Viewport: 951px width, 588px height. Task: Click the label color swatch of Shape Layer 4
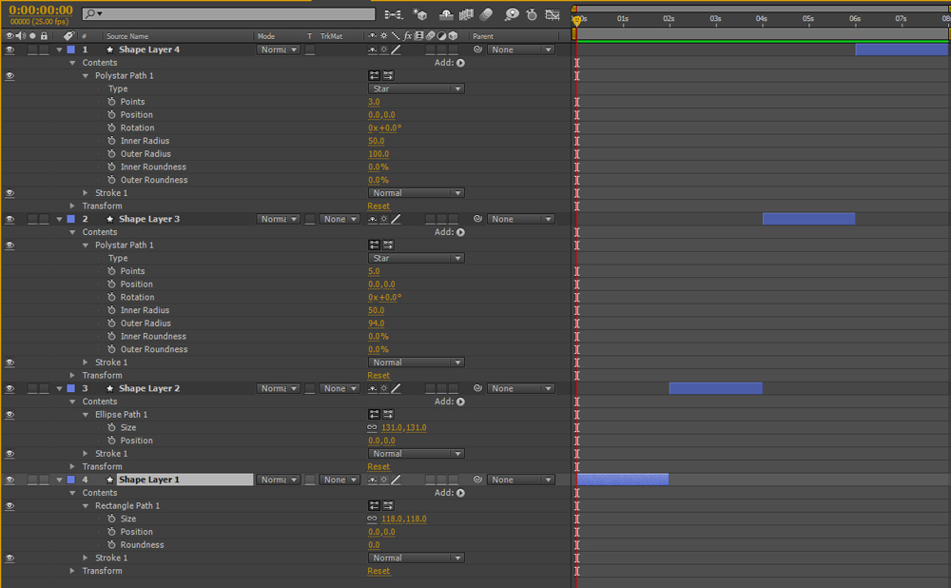[71, 49]
